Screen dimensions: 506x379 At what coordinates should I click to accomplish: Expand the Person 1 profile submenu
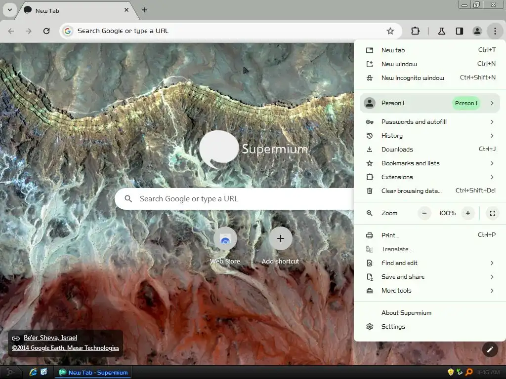click(429, 103)
